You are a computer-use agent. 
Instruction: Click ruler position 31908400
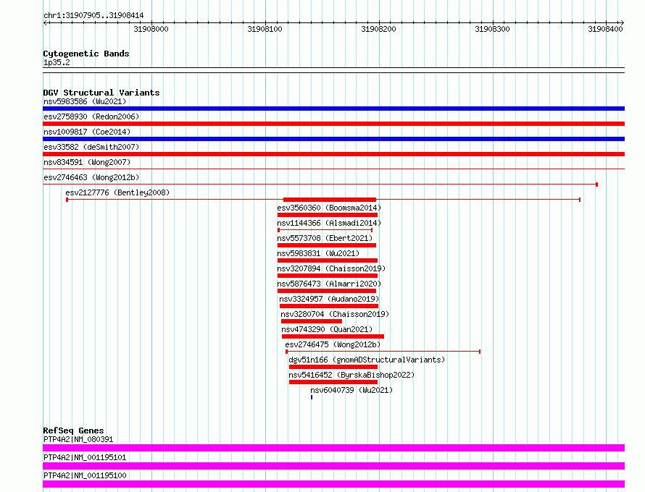pyautogui.click(x=606, y=29)
